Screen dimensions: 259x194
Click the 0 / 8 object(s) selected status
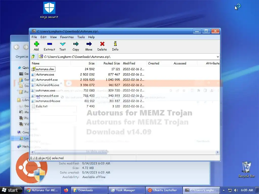[47, 158]
